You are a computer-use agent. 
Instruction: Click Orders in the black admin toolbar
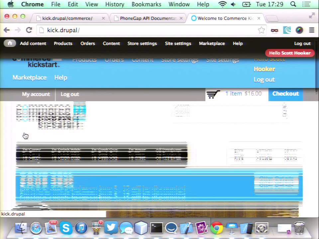click(x=88, y=43)
